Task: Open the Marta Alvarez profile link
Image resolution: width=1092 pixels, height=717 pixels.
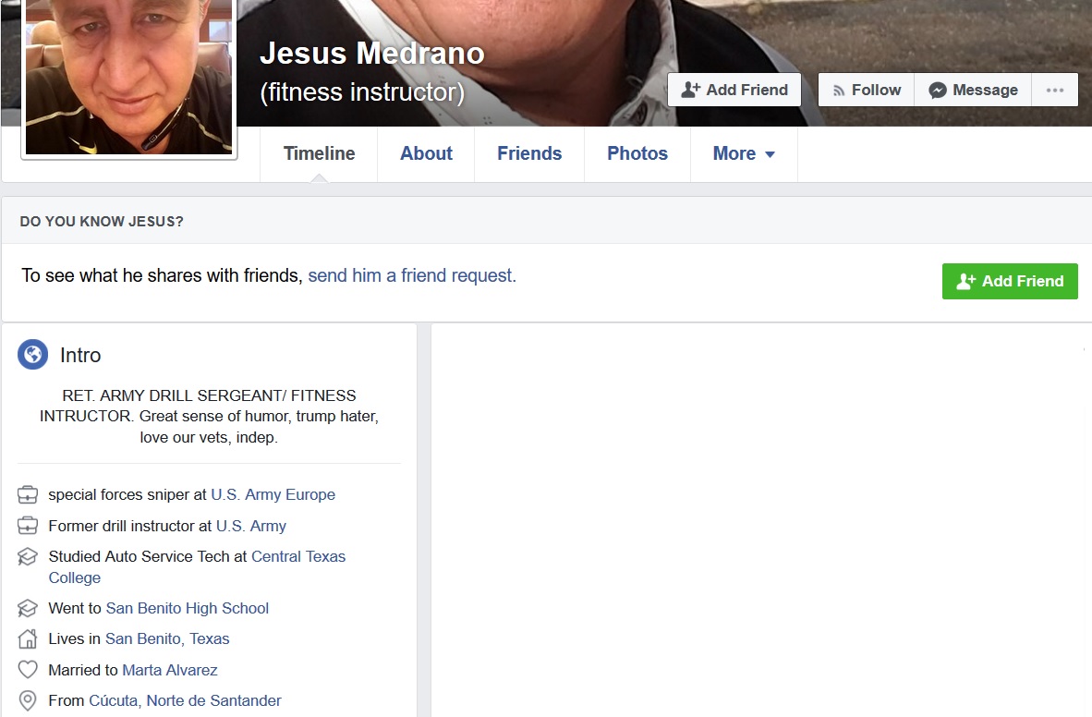Action: [x=170, y=670]
